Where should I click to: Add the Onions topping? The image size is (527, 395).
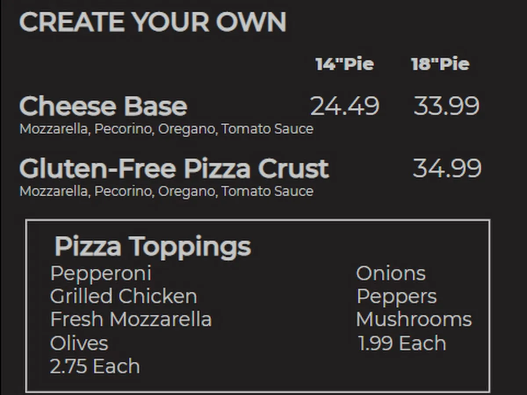(390, 273)
